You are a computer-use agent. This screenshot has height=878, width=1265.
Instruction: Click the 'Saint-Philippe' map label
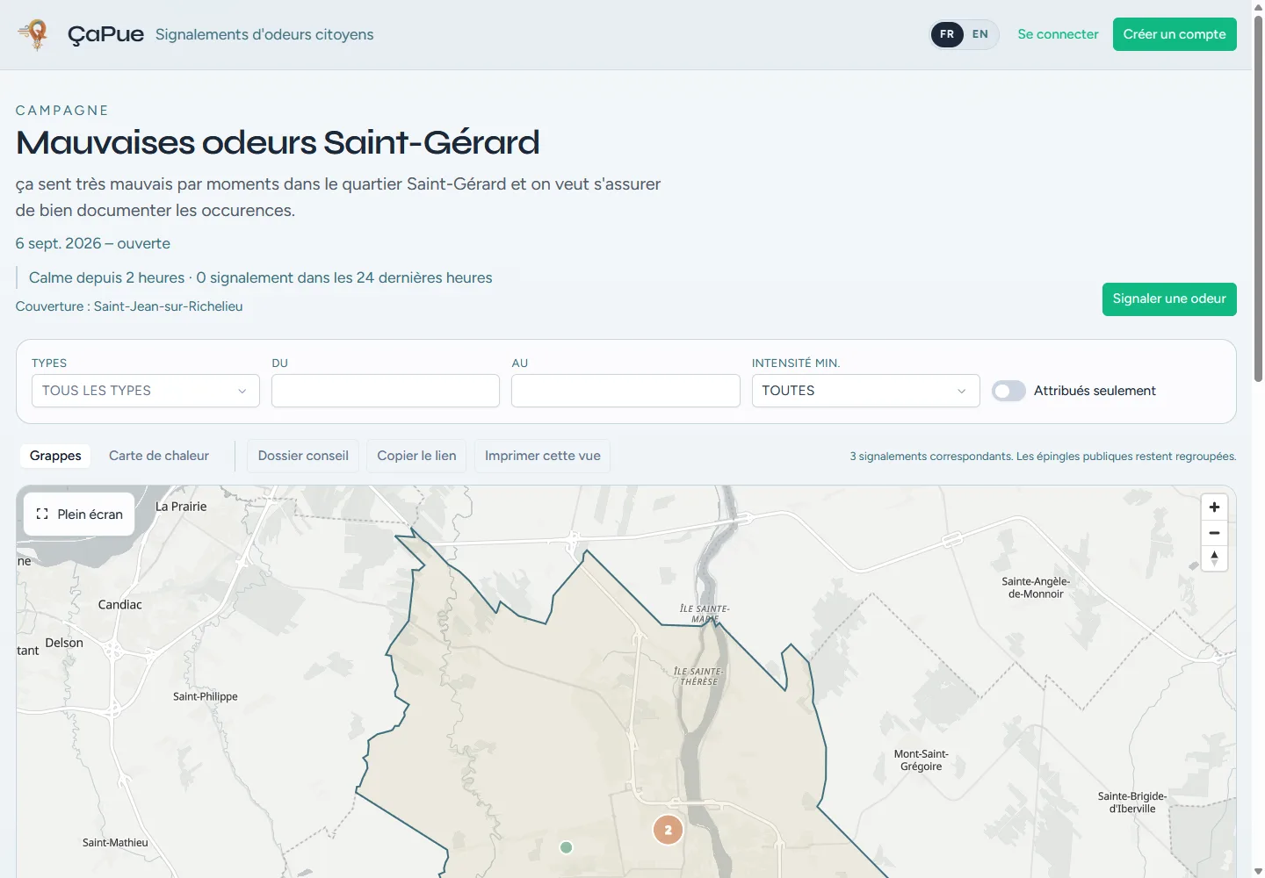(x=206, y=696)
